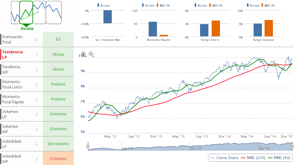Select the highlighted green Alcista trend thumbnail
This screenshot has width=294, height=165.
(26, 13)
